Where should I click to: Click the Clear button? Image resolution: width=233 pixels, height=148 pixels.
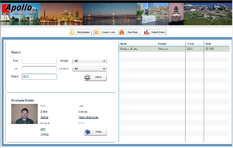95,77
